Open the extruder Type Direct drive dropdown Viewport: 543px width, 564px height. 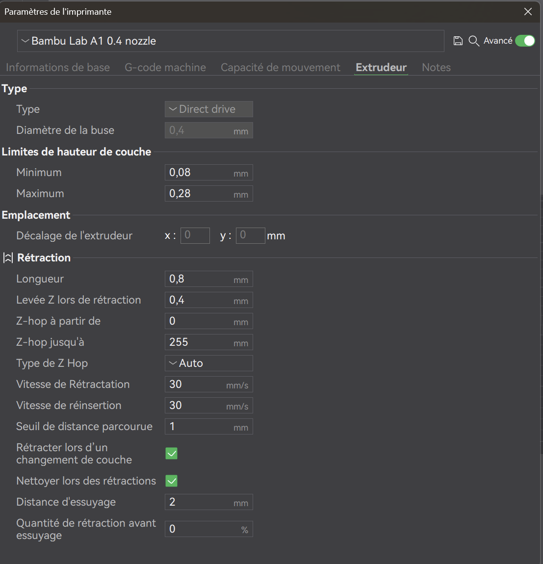coord(208,109)
